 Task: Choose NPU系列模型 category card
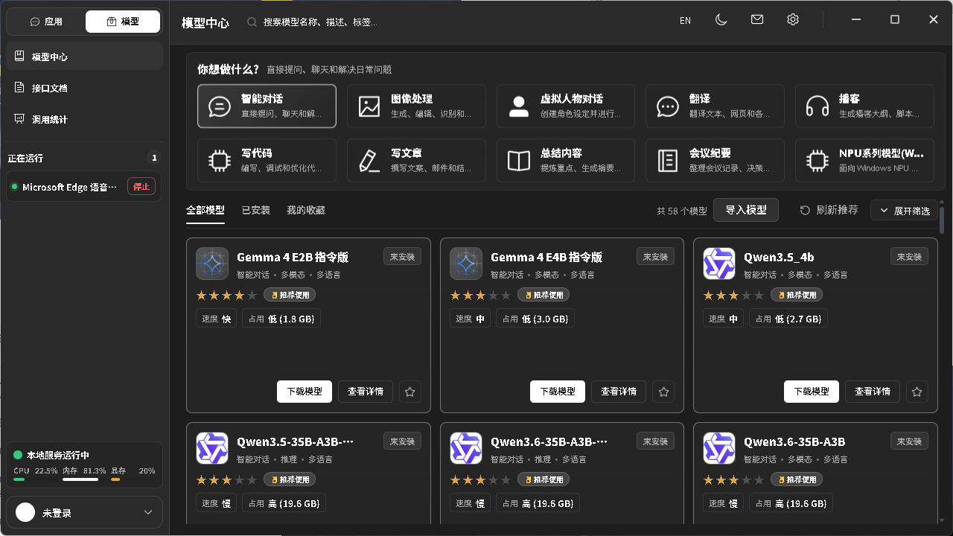tap(864, 160)
